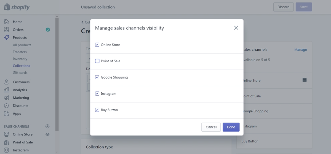The width and height of the screenshot is (331, 154).
Task: Click the SALES CHANNELS section header
Action: (16, 126)
